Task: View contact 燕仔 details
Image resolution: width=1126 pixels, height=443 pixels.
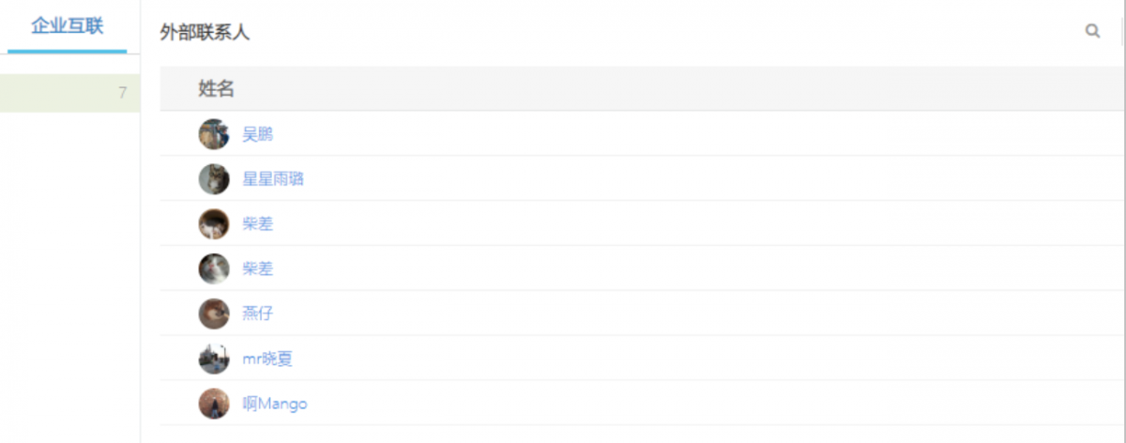Action: 258,313
